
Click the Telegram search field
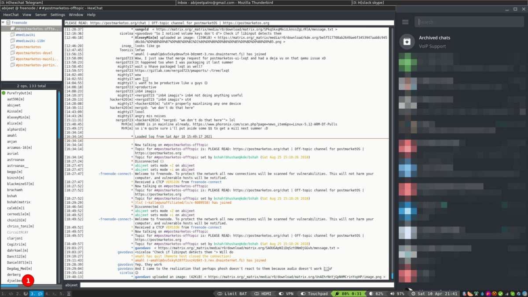tap(469, 22)
